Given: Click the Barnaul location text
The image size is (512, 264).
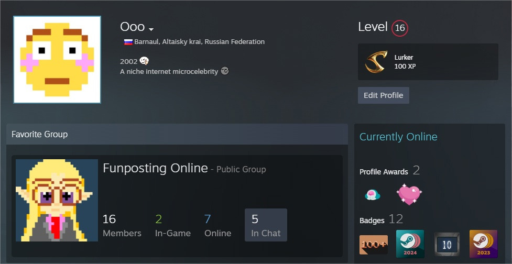Looking at the screenshot, I should [x=200, y=42].
